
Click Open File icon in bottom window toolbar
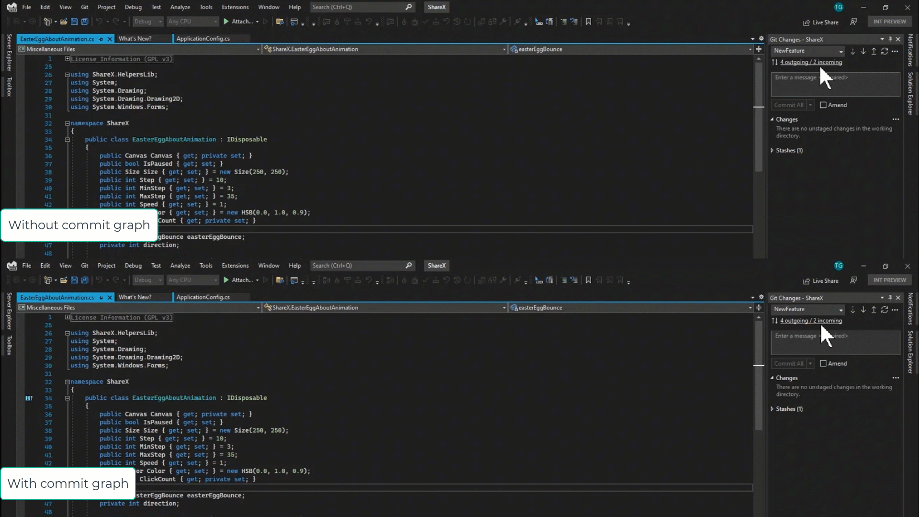click(63, 280)
